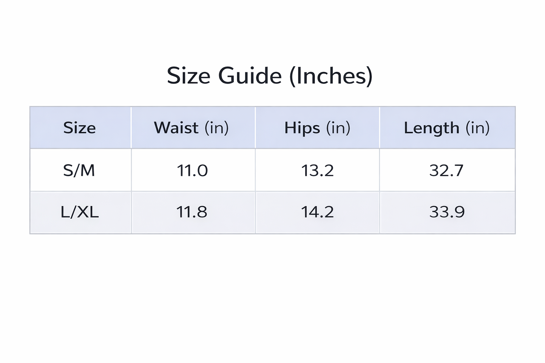The image size is (545, 363).
Task: Click the S/M waist value 11.0
Action: coord(192,171)
